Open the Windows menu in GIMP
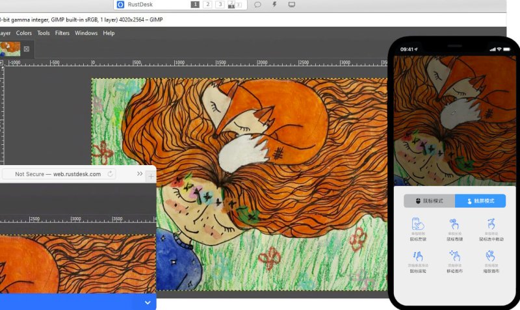Viewport: 520px width, 310px height. pos(86,33)
